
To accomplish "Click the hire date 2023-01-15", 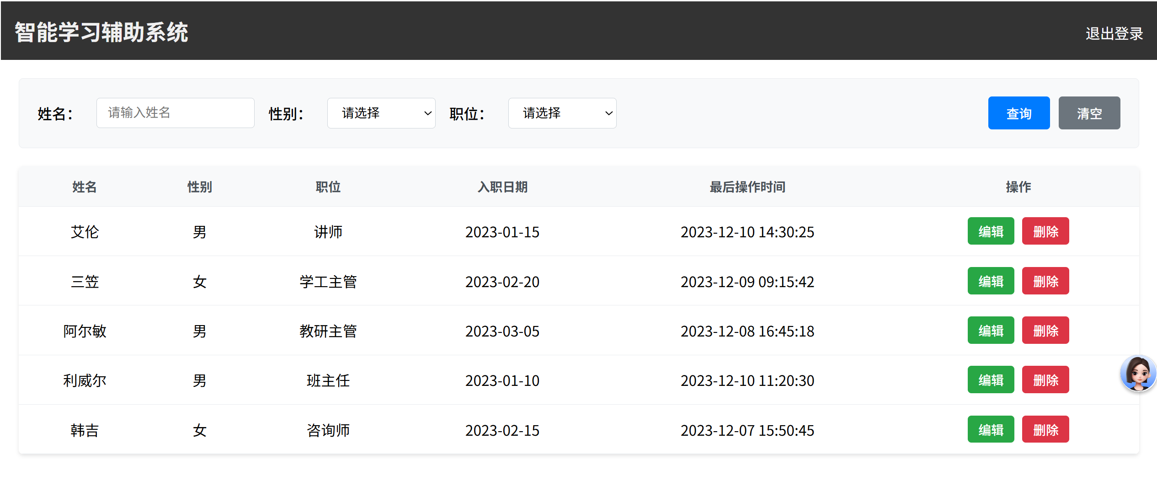I will tap(502, 232).
